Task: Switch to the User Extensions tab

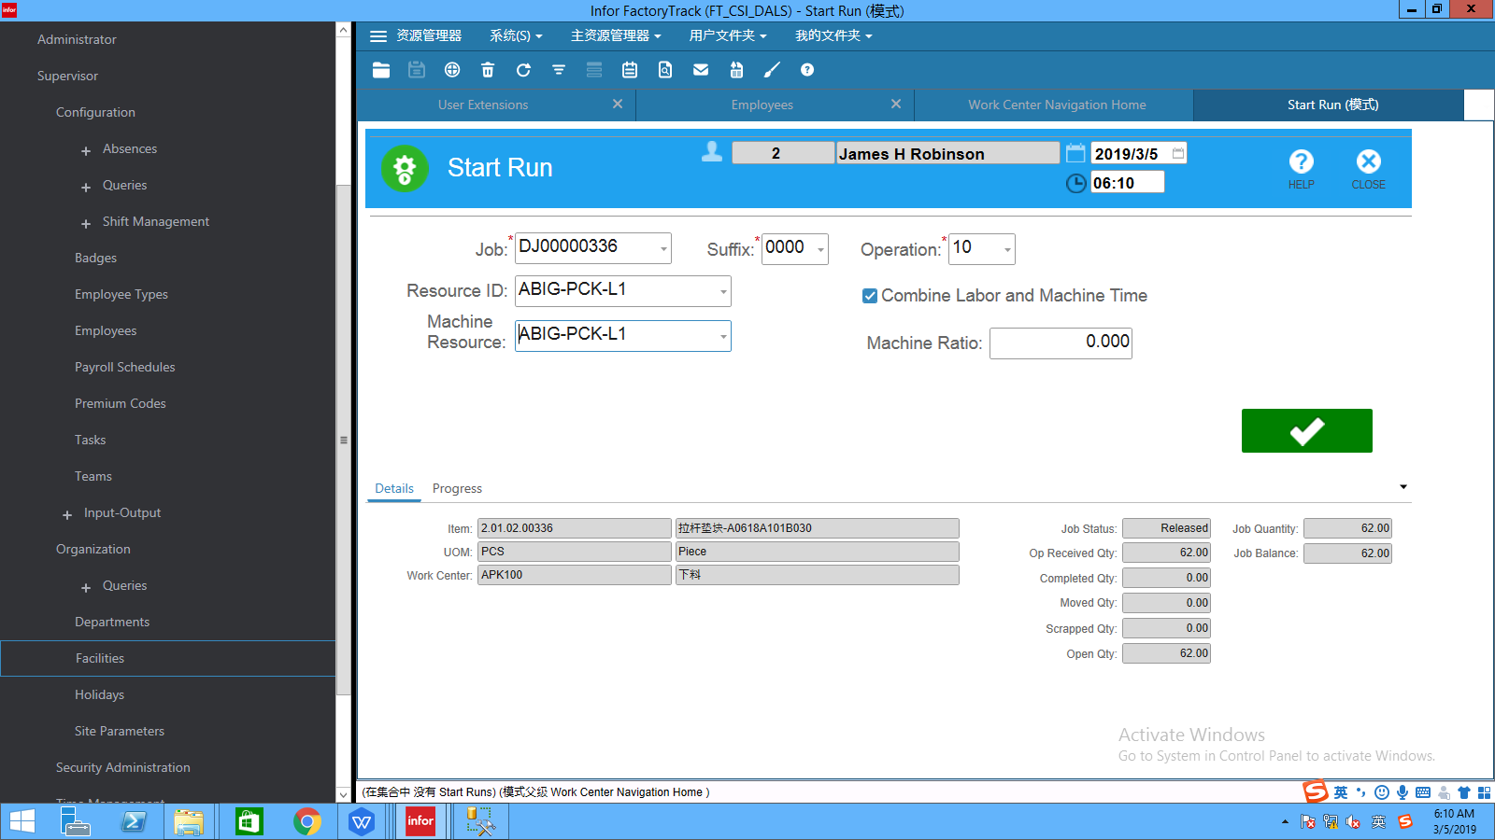Action: [x=483, y=105]
